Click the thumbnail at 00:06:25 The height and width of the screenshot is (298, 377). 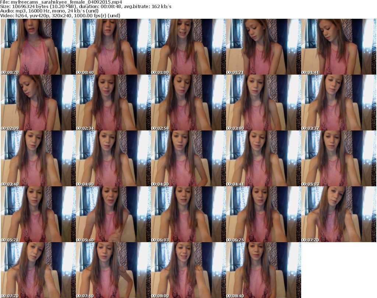[x=264, y=214]
